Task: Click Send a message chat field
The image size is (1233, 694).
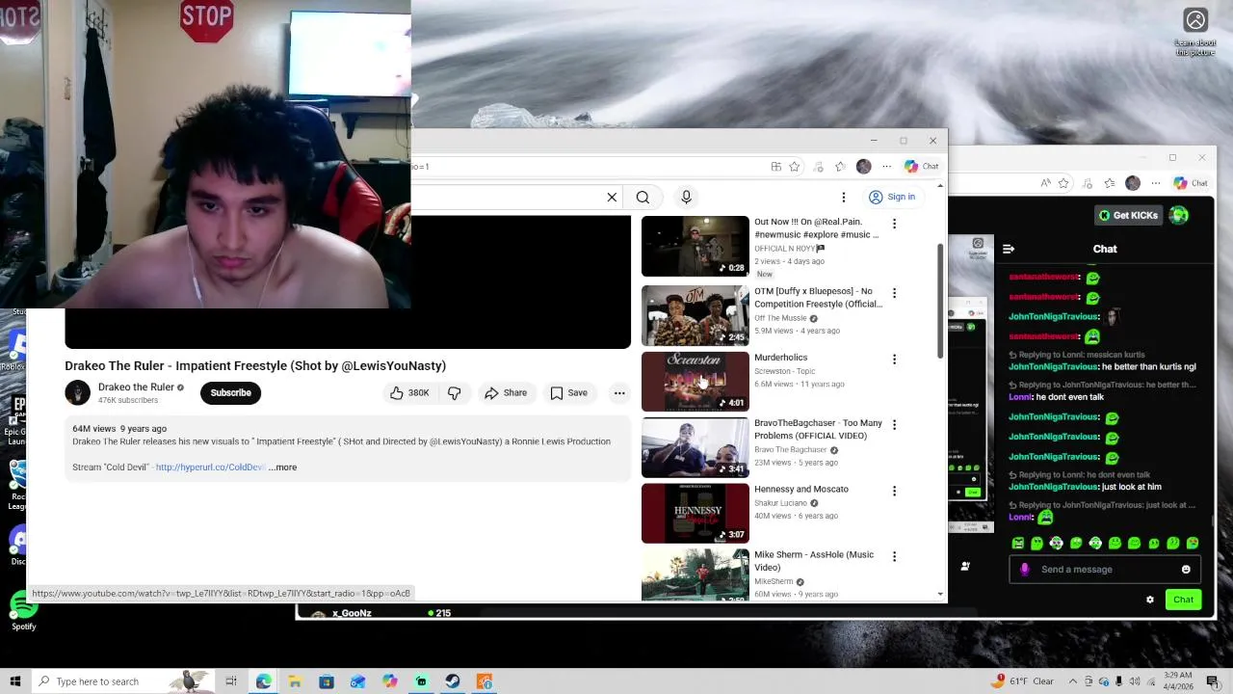Action: pos(1105,570)
